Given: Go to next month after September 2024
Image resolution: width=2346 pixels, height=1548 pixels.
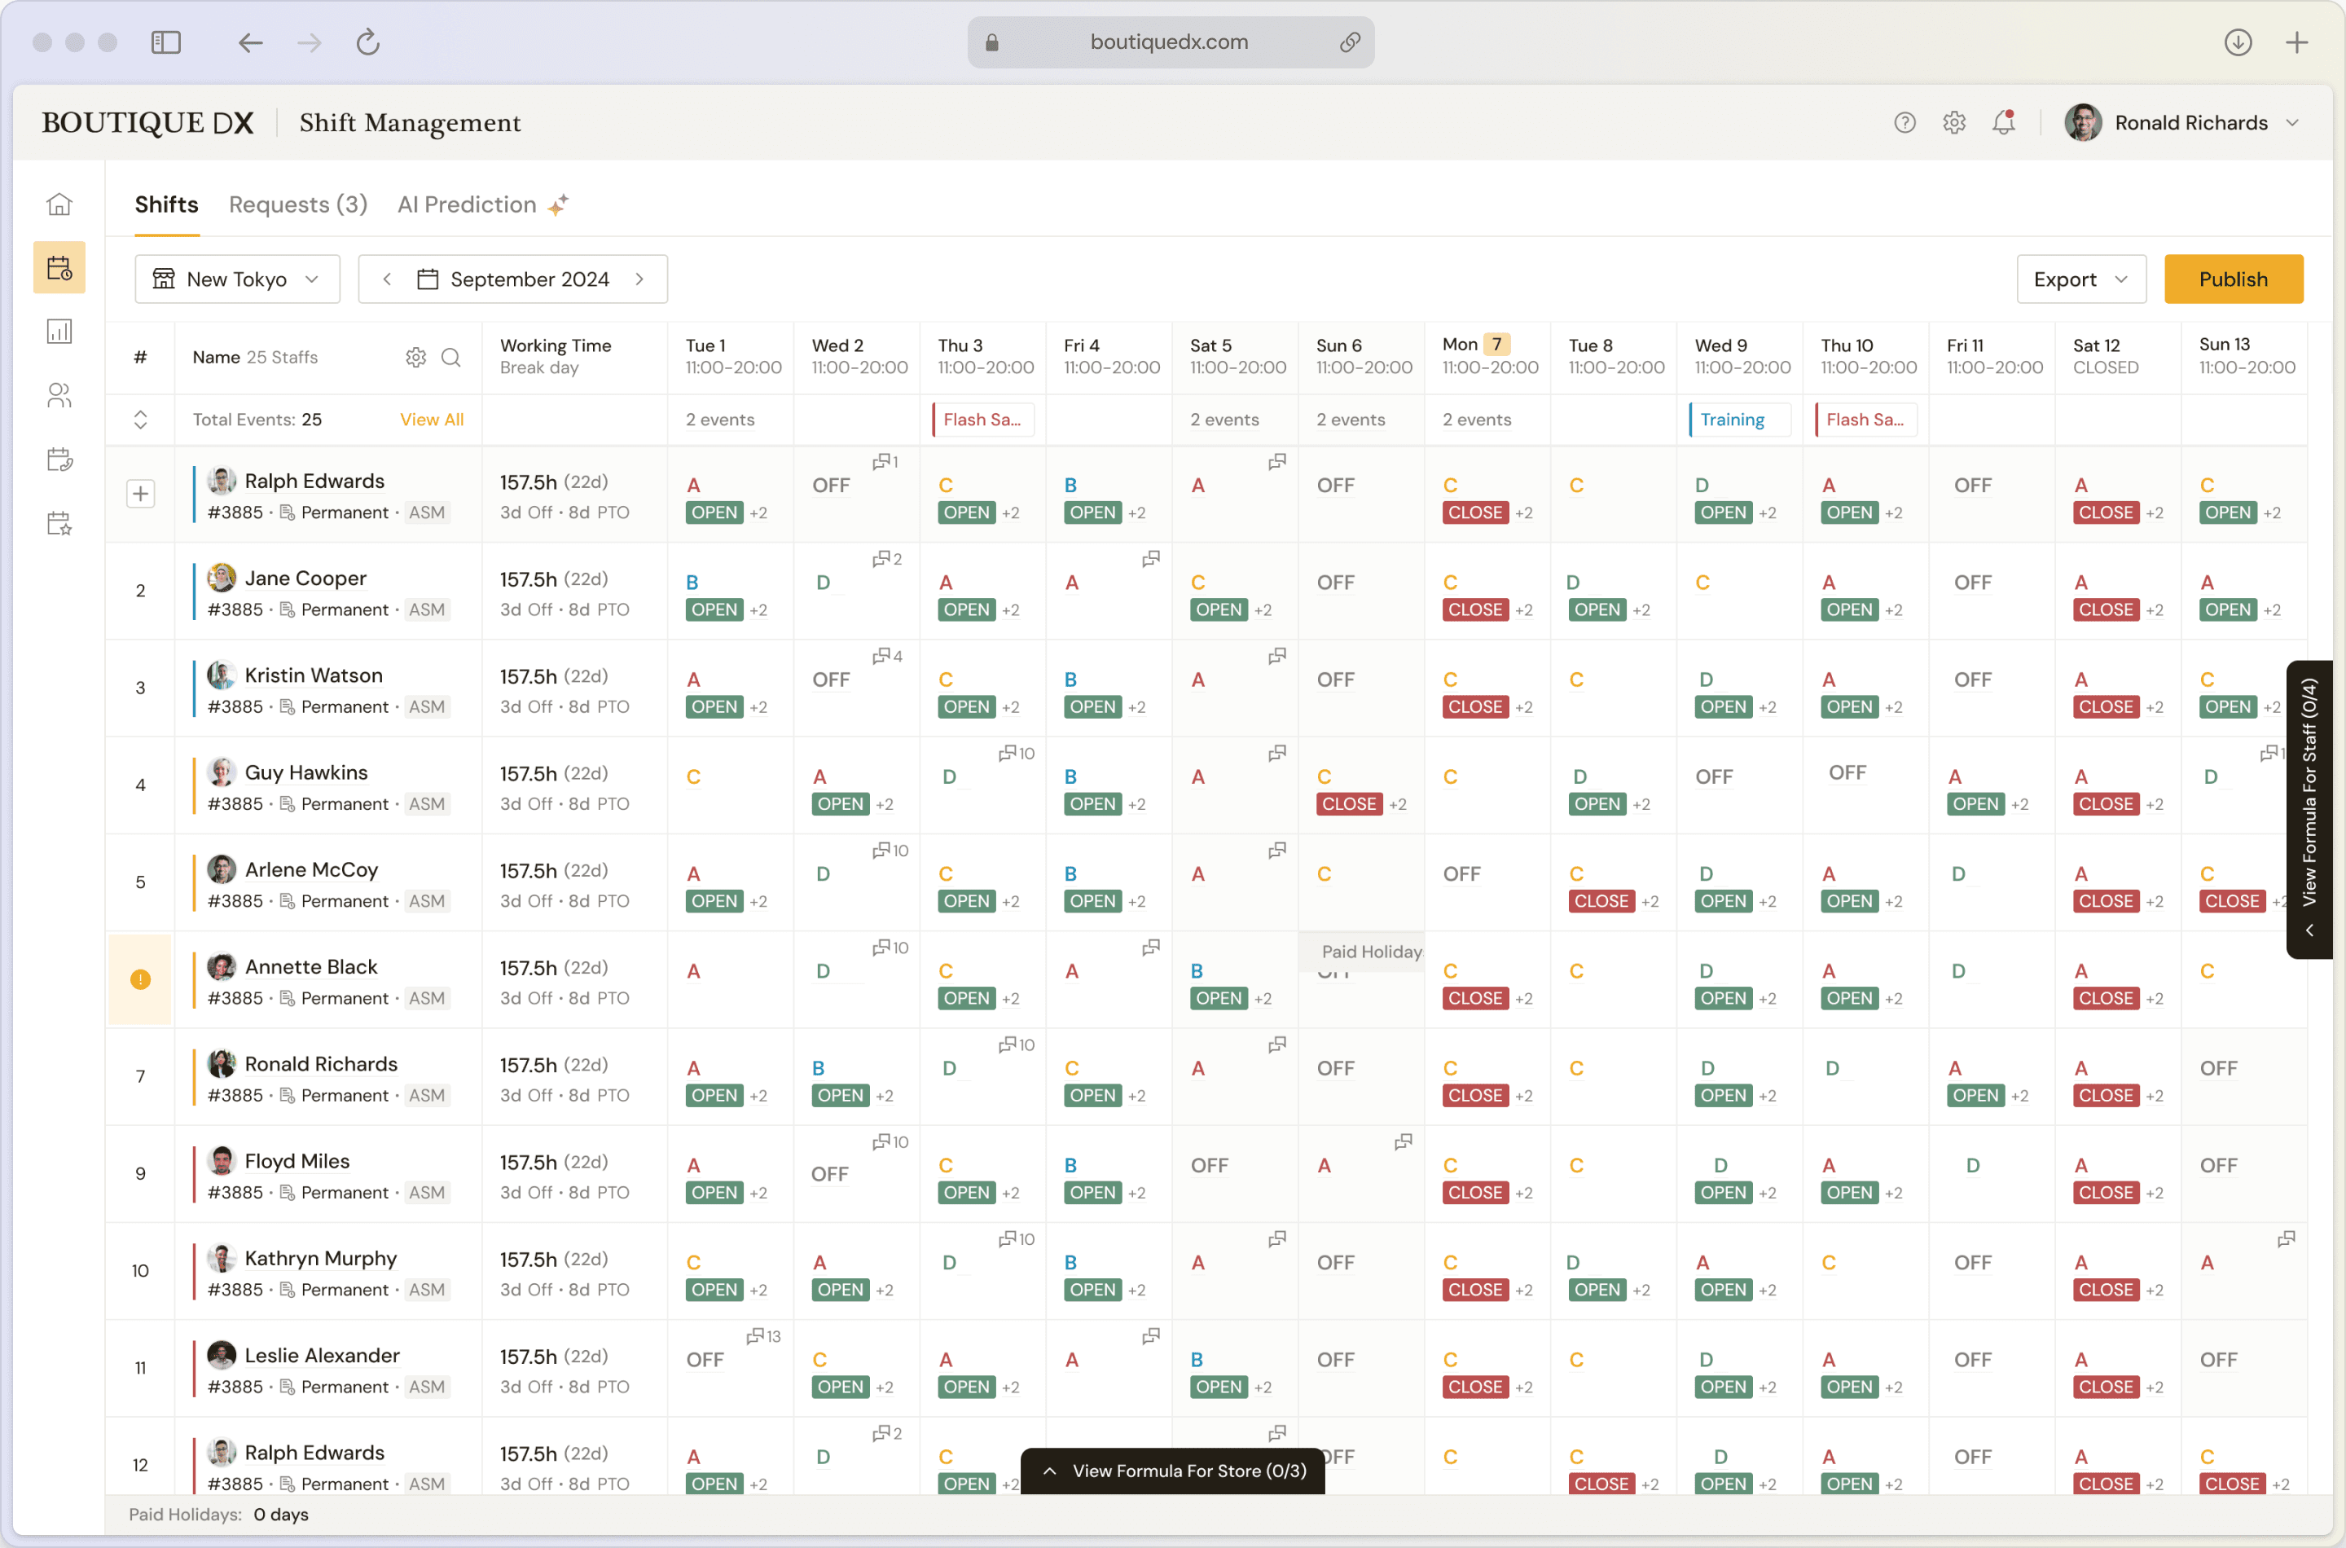Looking at the screenshot, I should tap(639, 279).
